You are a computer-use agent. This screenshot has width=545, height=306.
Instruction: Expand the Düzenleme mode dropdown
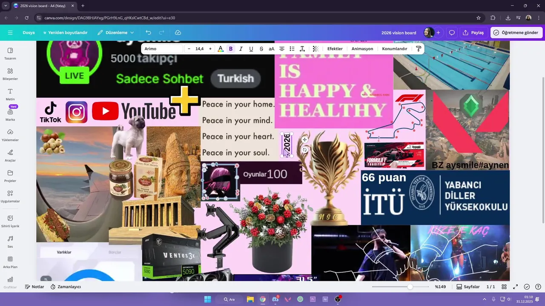tap(115, 33)
